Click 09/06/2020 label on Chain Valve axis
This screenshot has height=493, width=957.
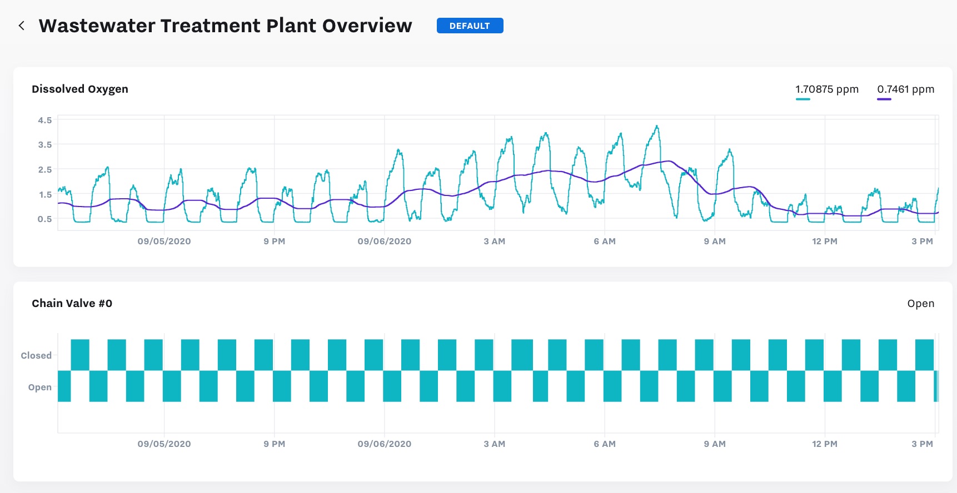385,444
